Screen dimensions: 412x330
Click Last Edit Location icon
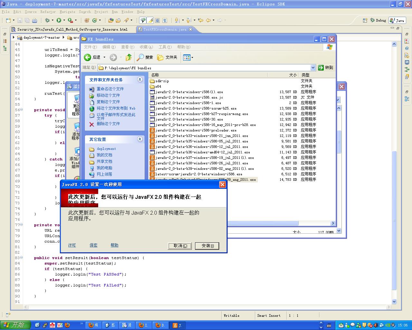point(201,20)
